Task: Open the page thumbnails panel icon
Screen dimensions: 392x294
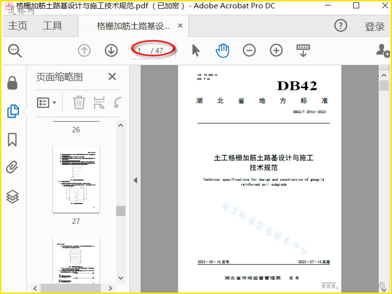Action: click(x=13, y=111)
